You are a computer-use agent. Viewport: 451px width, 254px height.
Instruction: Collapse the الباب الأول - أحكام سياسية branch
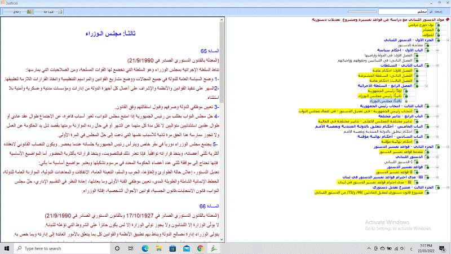437,50
